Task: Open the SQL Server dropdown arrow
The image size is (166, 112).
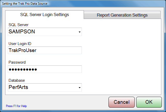Action: click(x=80, y=32)
